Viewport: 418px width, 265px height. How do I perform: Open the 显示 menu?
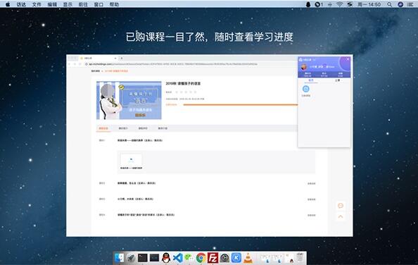[68, 4]
